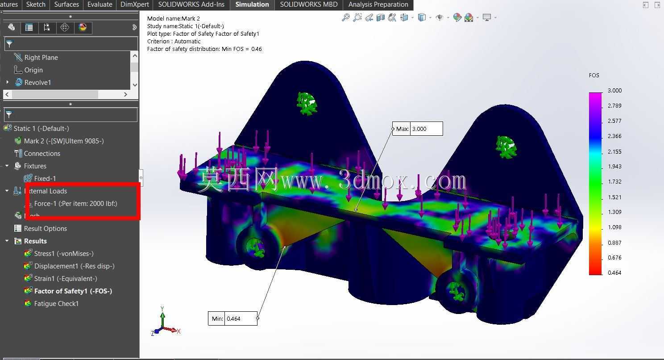Switch to the ConfigurationManager tab icon
This screenshot has width=664, height=360.
(47, 27)
